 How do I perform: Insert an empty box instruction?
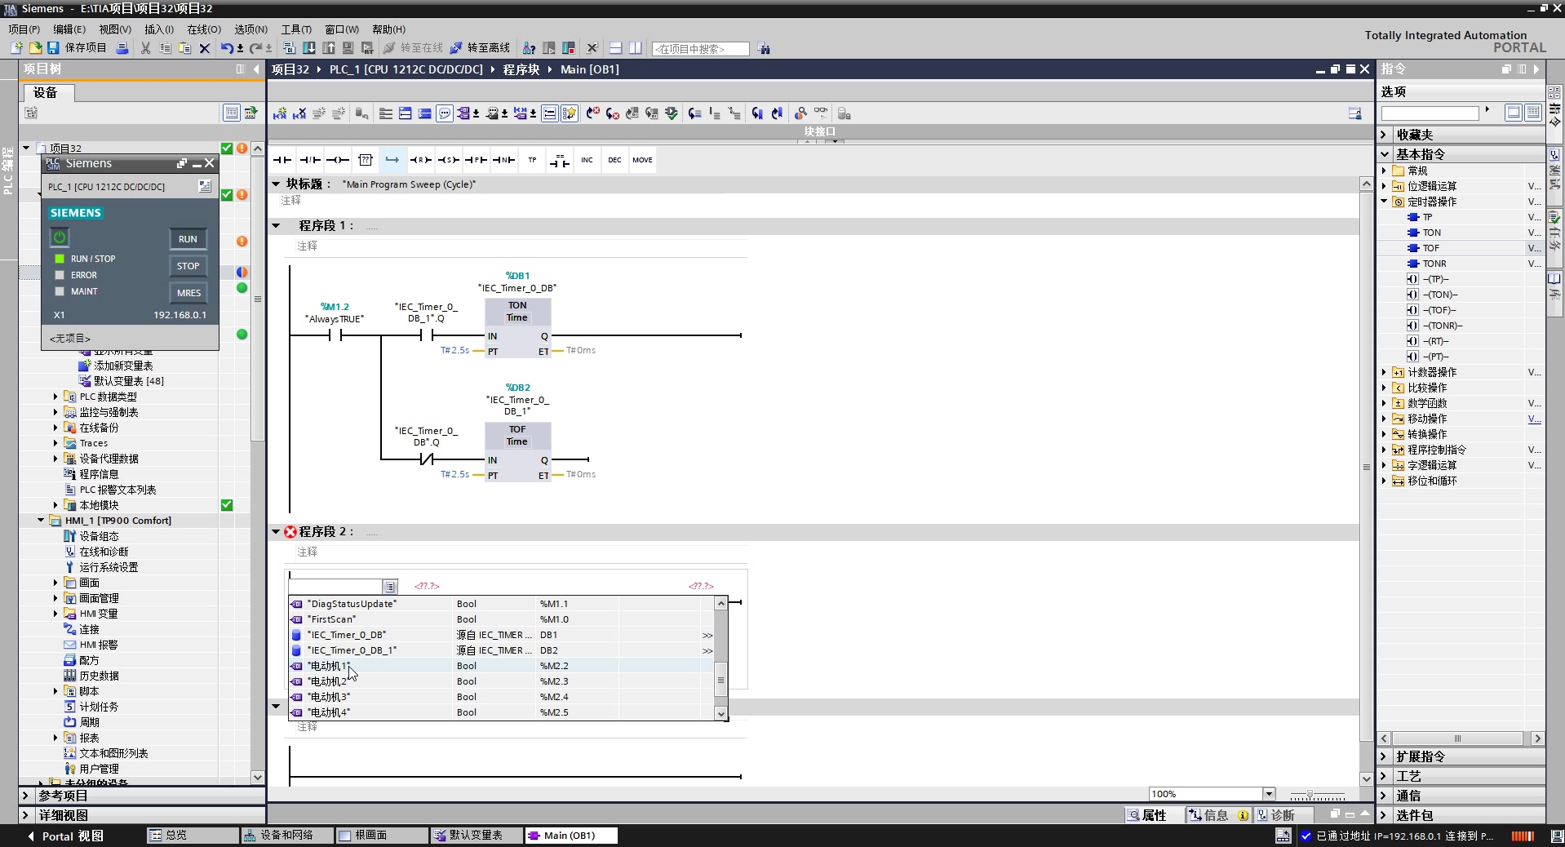coord(365,160)
